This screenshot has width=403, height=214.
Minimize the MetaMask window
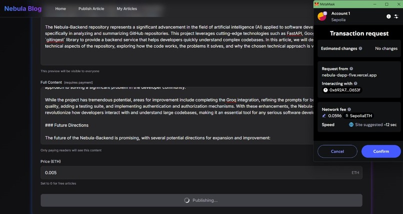[374, 4]
